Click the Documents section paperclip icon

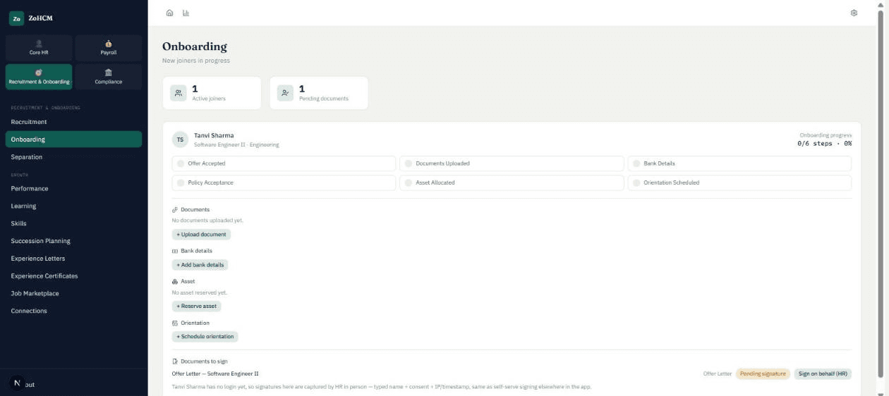click(175, 210)
